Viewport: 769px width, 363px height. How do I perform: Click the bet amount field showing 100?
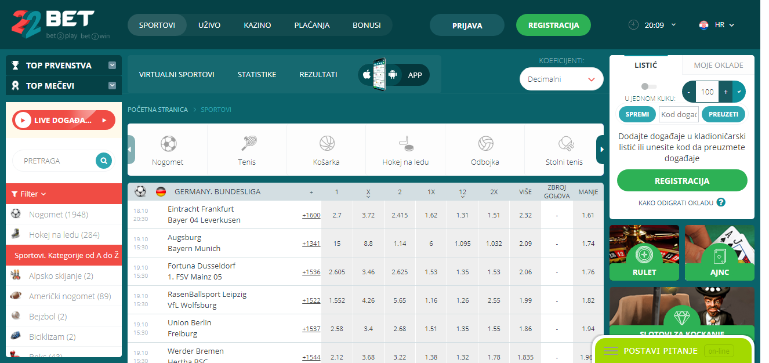[x=708, y=92]
